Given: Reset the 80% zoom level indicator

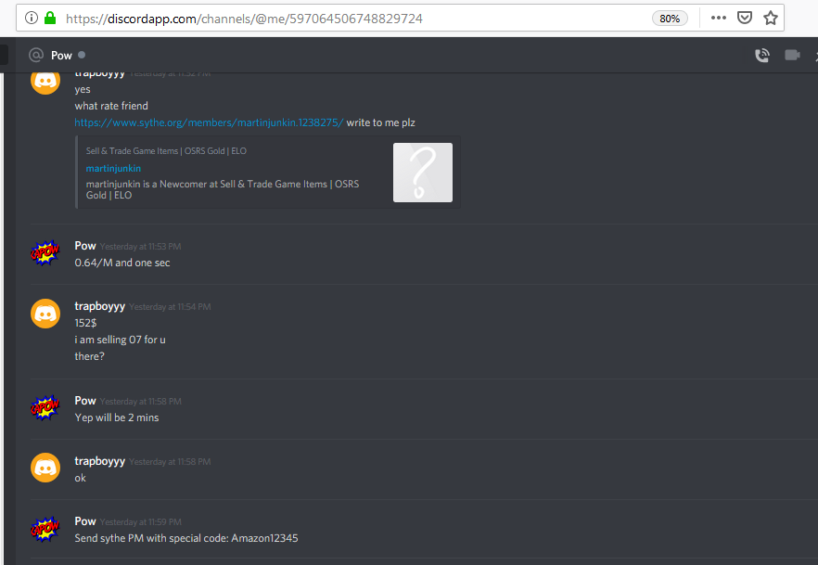Looking at the screenshot, I should (670, 19).
